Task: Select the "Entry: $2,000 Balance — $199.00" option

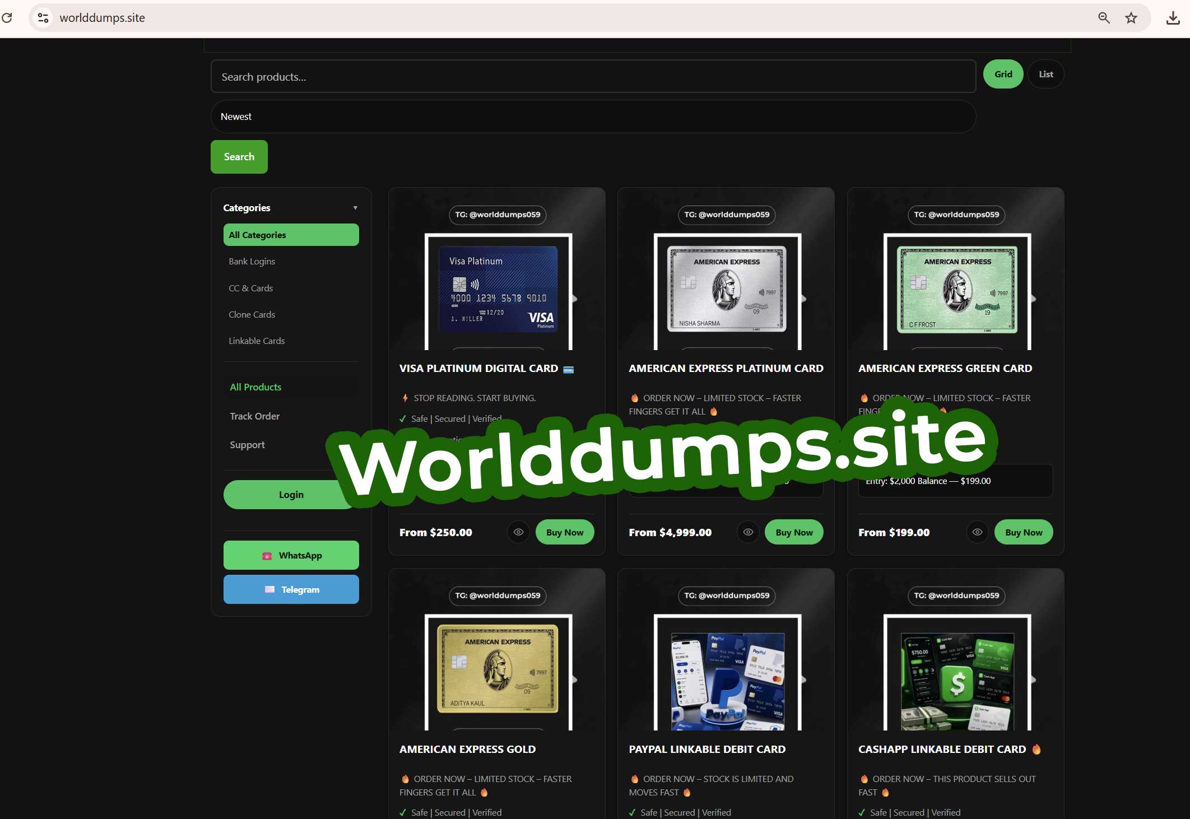Action: click(x=955, y=481)
